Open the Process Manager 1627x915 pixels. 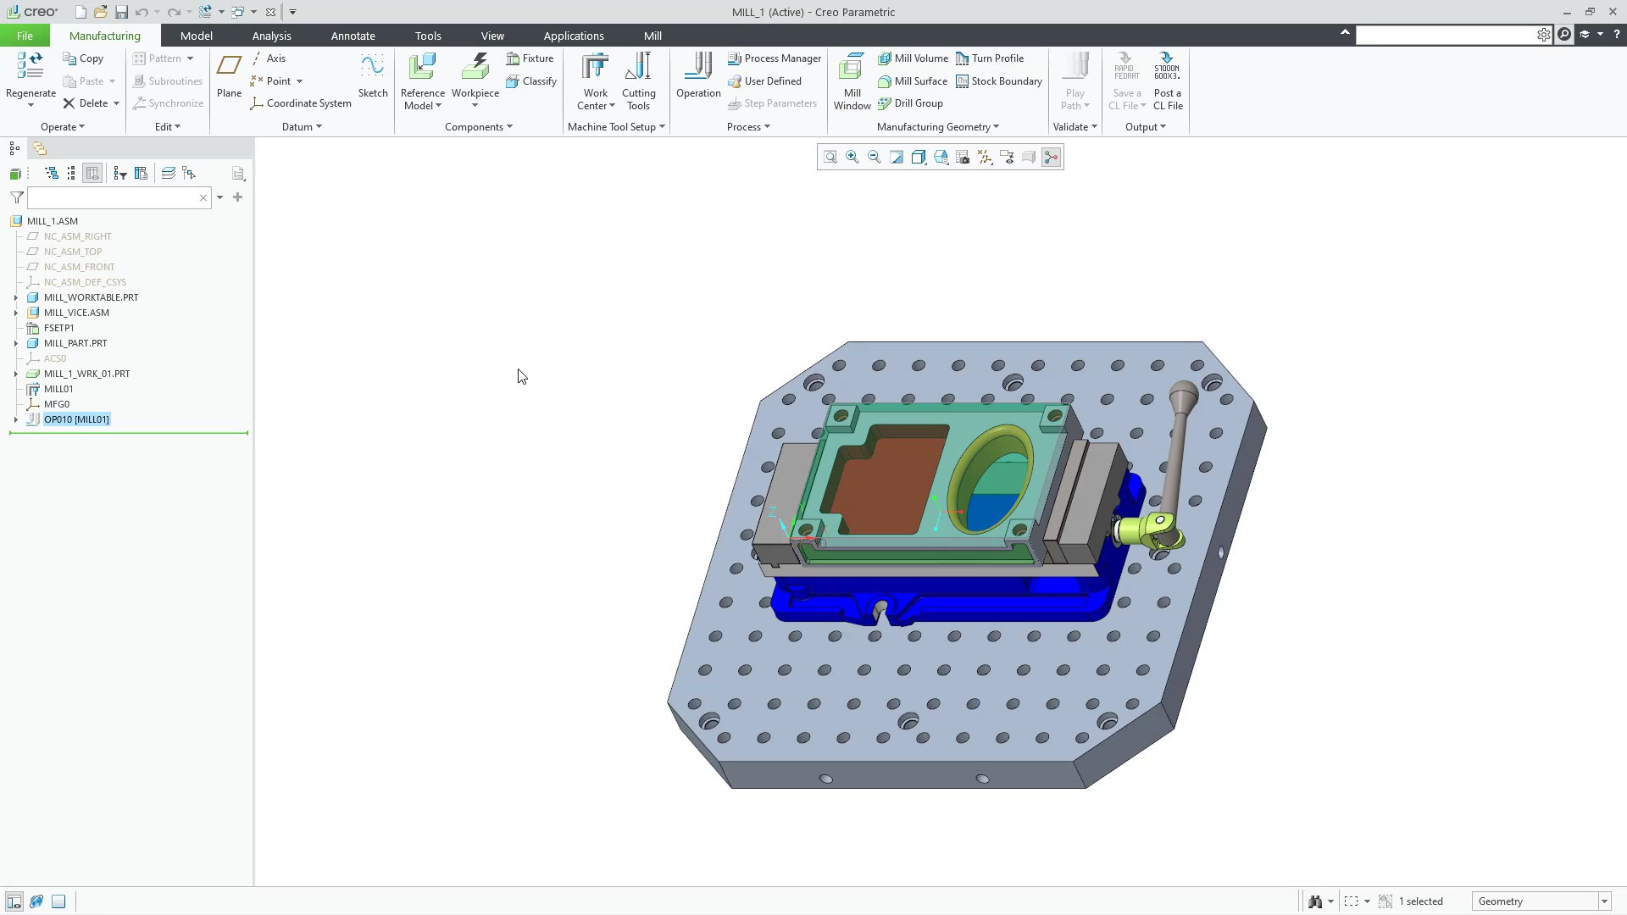775,58
